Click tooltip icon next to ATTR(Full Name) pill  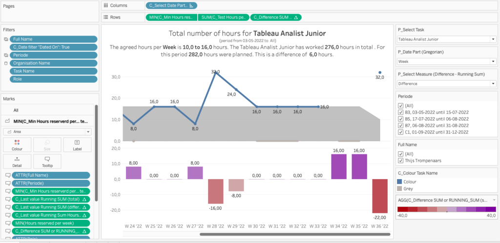tap(7, 176)
